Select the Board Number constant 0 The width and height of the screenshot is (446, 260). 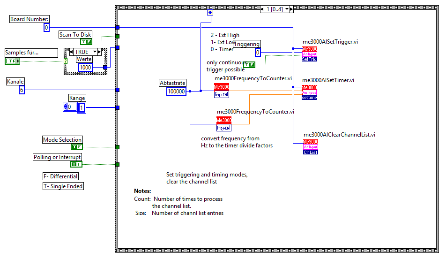click(x=46, y=28)
